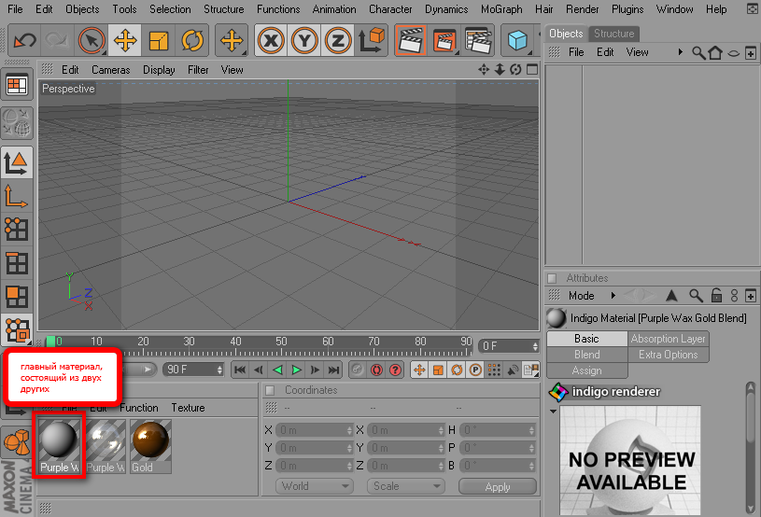Click the Add Cube primitive icon
This screenshot has height=517, width=761.
516,41
